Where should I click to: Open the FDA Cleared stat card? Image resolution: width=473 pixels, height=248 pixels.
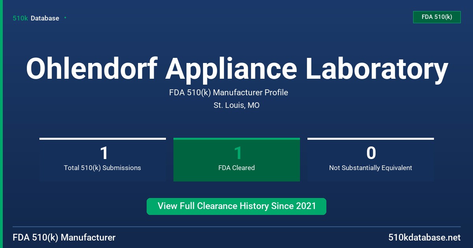pos(236,159)
